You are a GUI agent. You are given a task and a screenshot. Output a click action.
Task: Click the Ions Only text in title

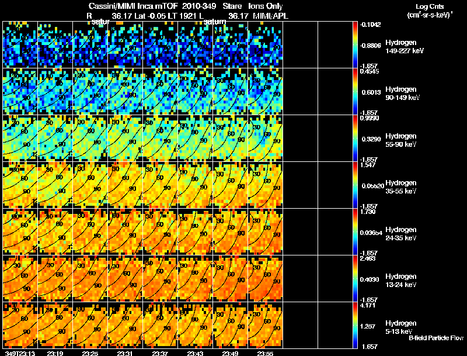click(266, 6)
